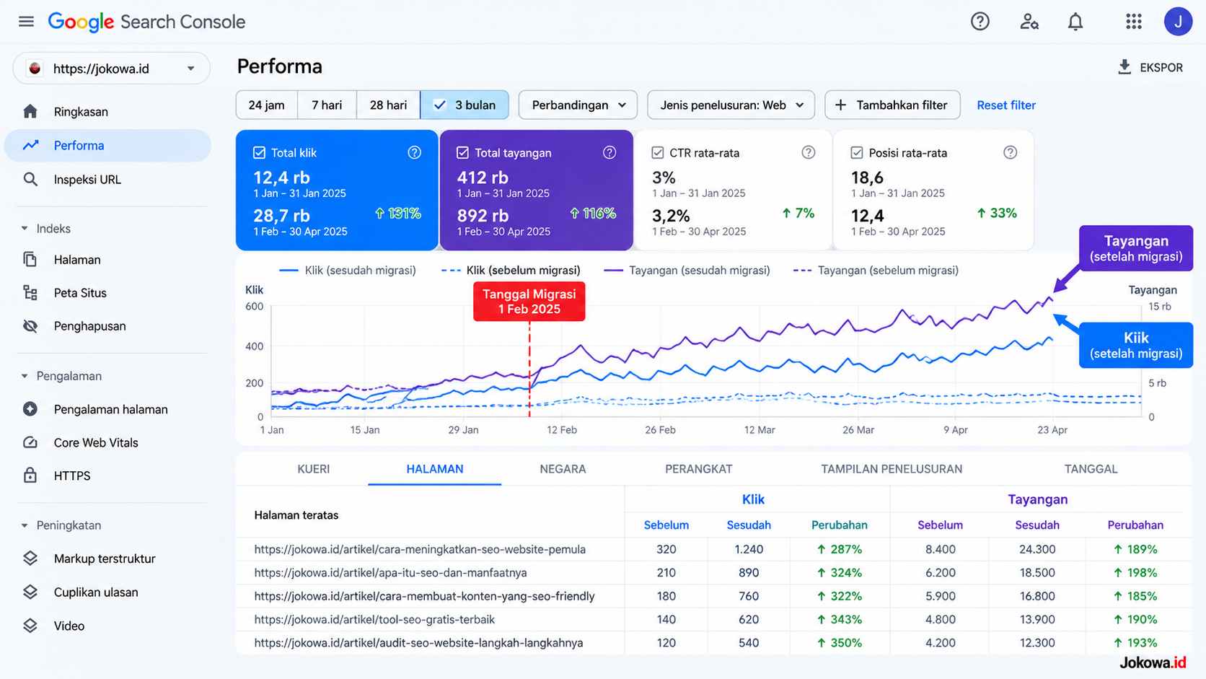The height and width of the screenshot is (679, 1206).
Task: Click the Reset filter link
Action: 1006,105
